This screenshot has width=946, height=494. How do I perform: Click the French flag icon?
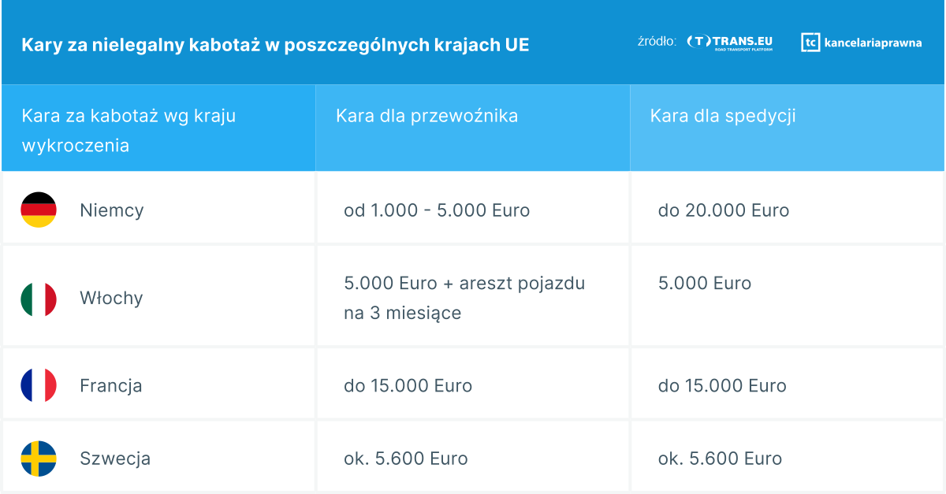(39, 385)
